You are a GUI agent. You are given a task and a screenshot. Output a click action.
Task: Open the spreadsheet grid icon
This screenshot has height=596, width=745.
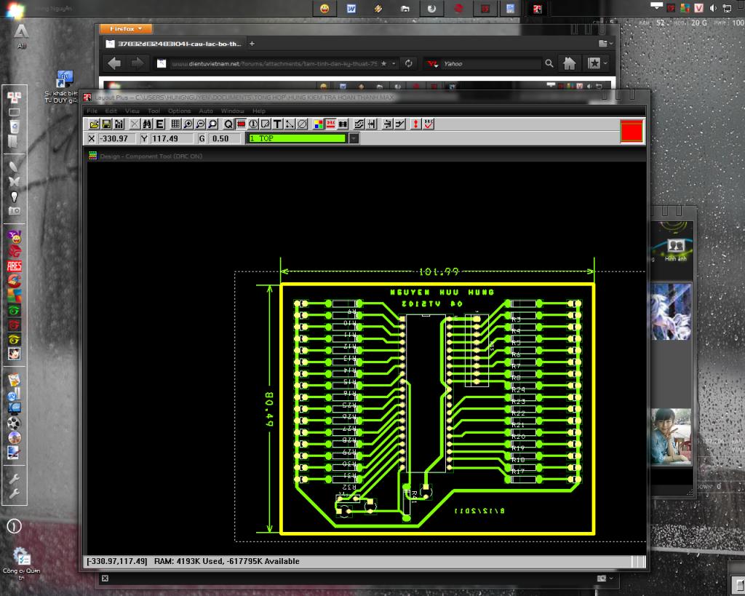click(x=175, y=124)
